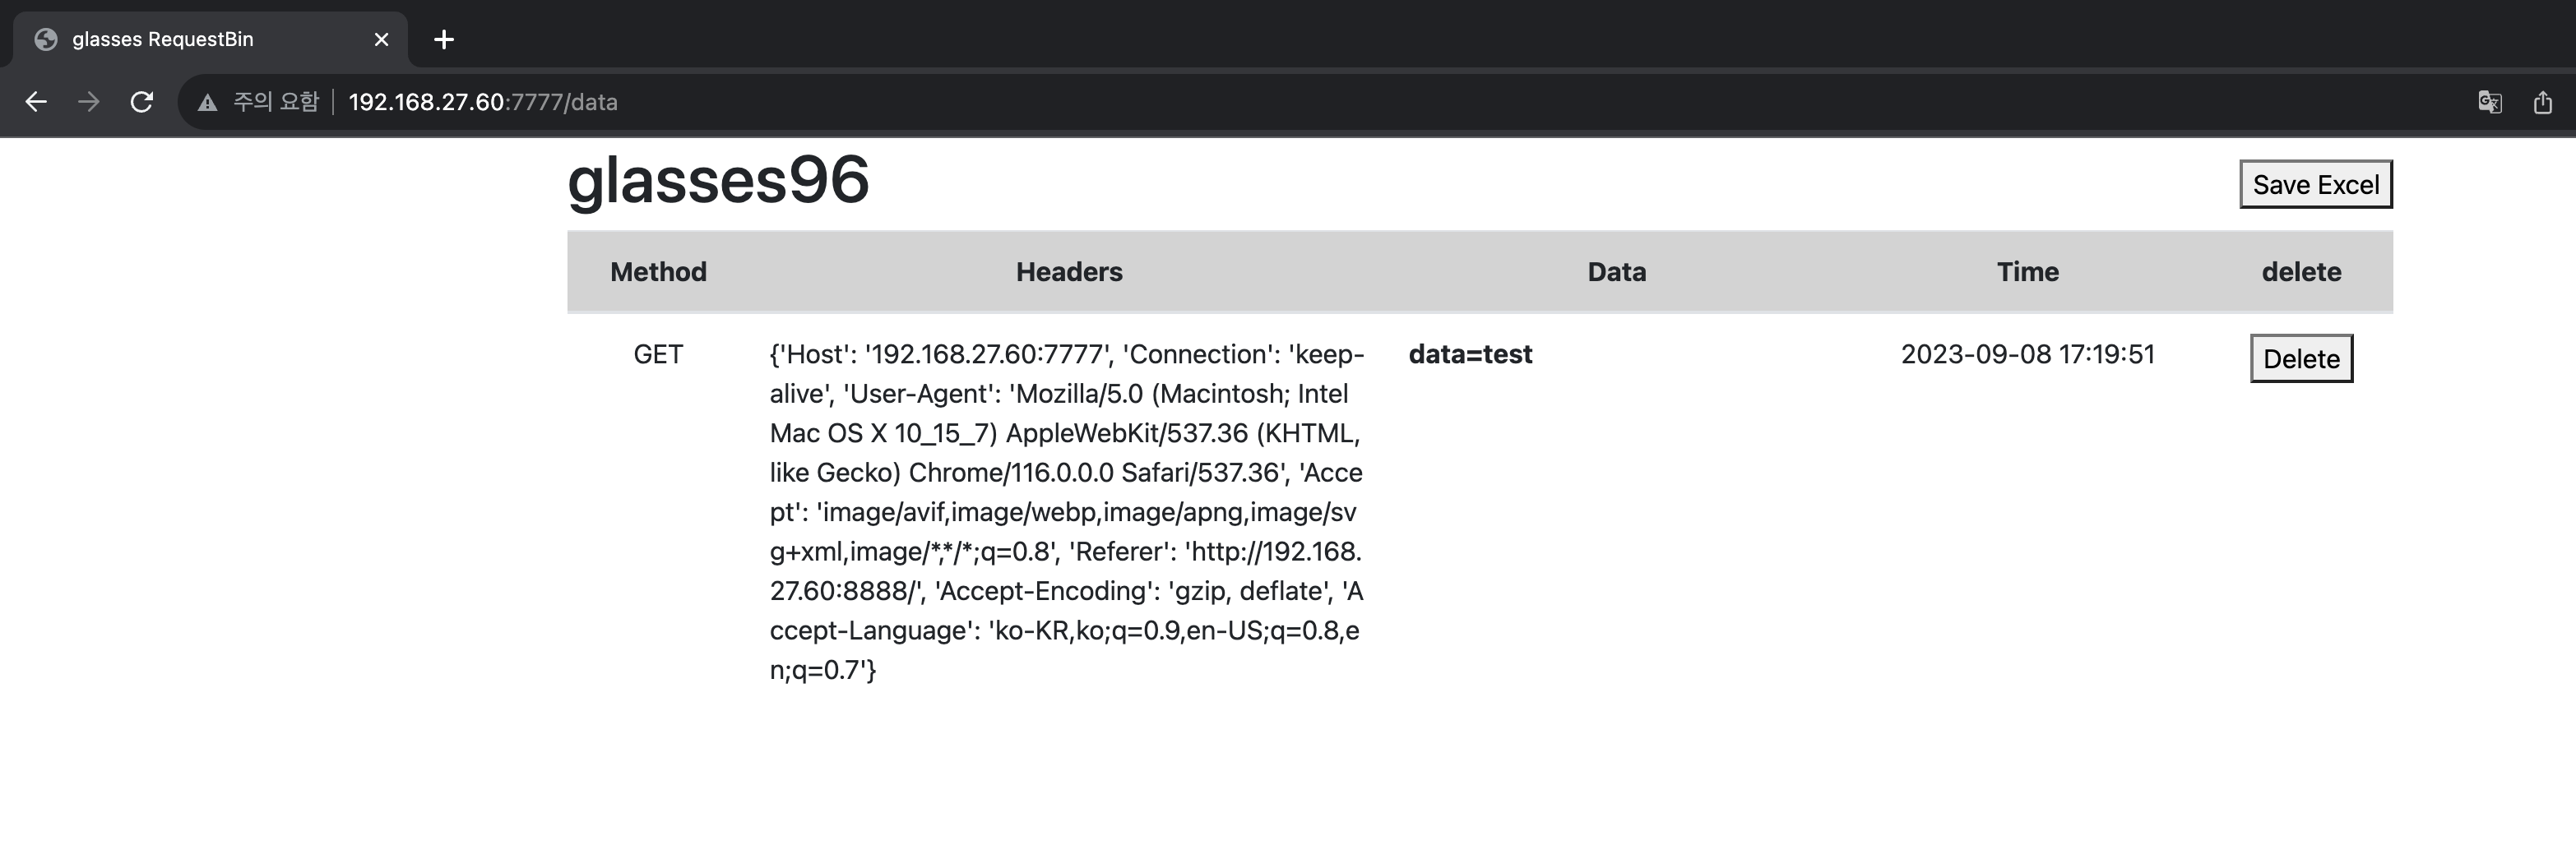Click the browser forward arrow
The image size is (2576, 845).
[89, 102]
